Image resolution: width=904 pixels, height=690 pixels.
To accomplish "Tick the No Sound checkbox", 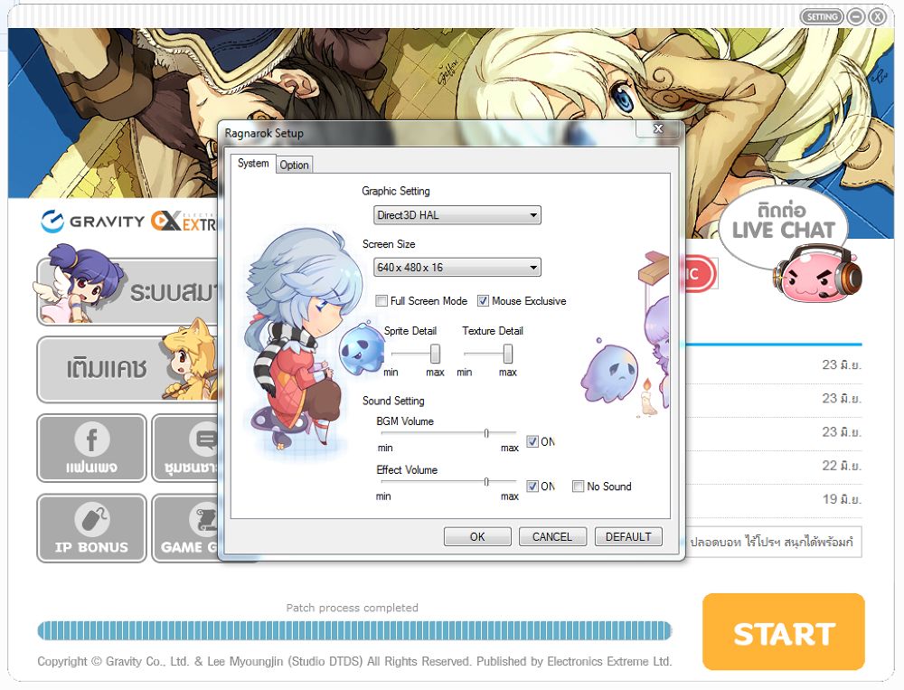I will pyautogui.click(x=579, y=487).
